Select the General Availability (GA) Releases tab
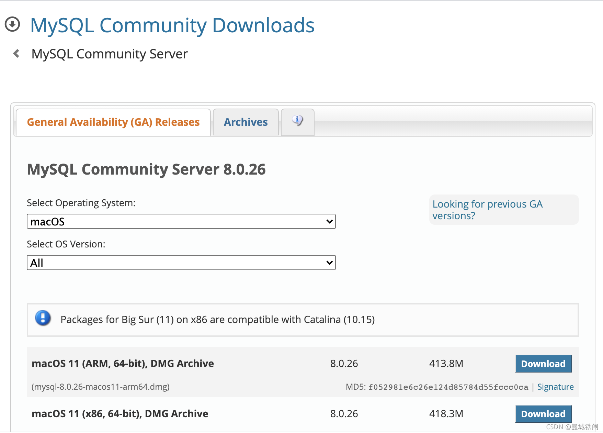Viewport: 603px width, 433px height. [x=113, y=122]
